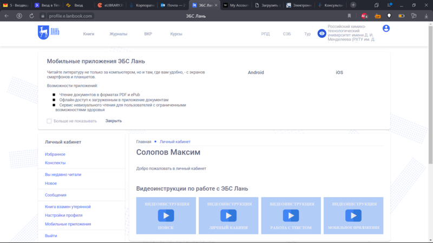This screenshot has height=243, width=433.
Task: Select the Android app option
Action: coord(255,72)
